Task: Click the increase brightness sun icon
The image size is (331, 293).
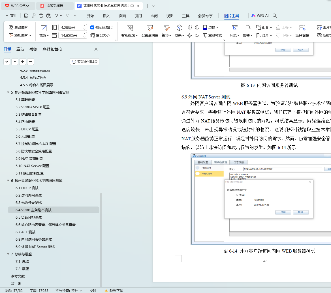Action: pyautogui.click(x=189, y=35)
